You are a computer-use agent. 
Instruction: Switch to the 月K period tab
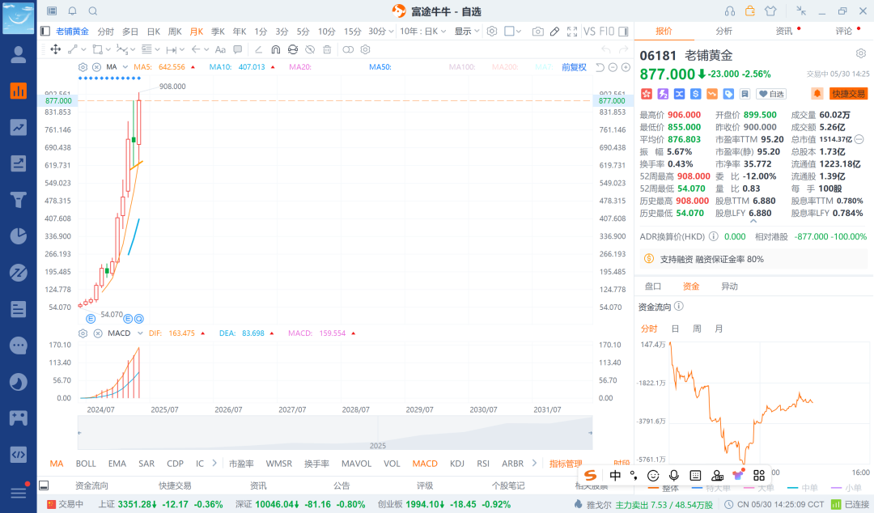point(196,32)
